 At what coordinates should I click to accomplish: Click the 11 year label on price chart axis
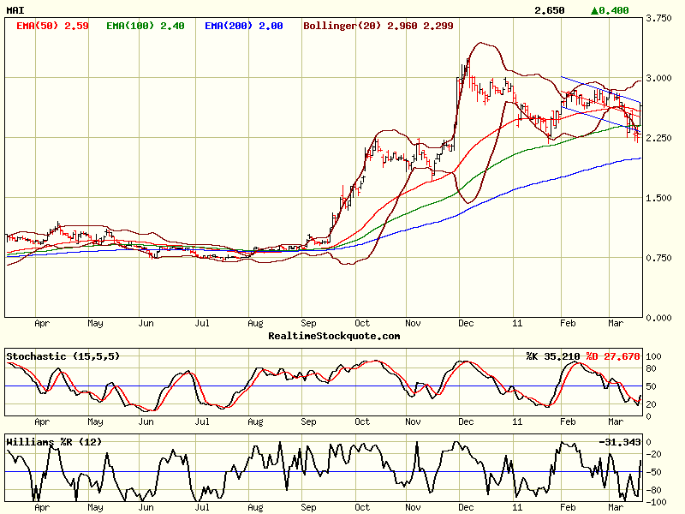coord(517,324)
